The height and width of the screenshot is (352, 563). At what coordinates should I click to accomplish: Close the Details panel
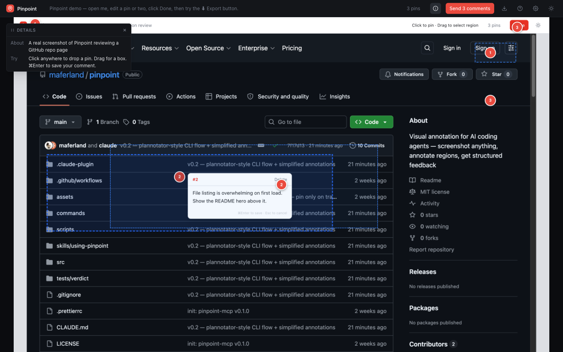[125, 30]
